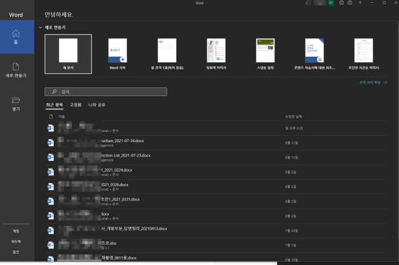Focus the 검색 search field
Viewport: 399px width, 265px height.
[106, 92]
